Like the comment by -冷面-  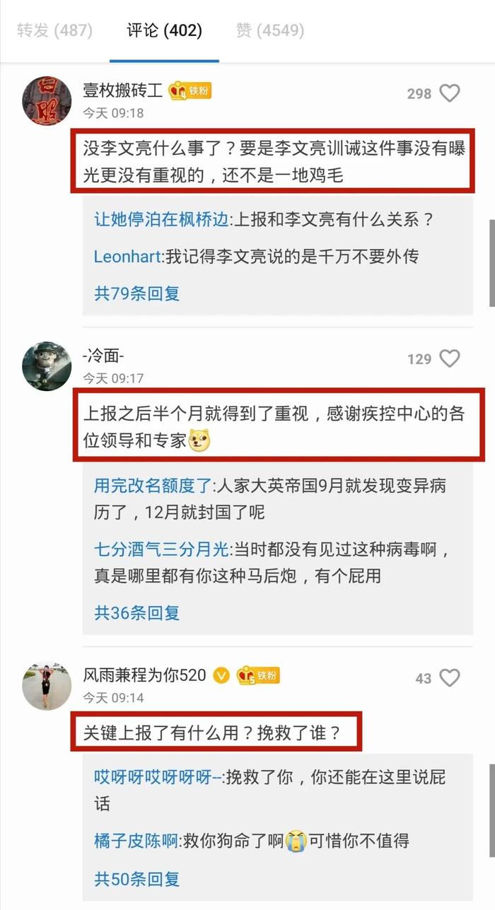[x=450, y=359]
